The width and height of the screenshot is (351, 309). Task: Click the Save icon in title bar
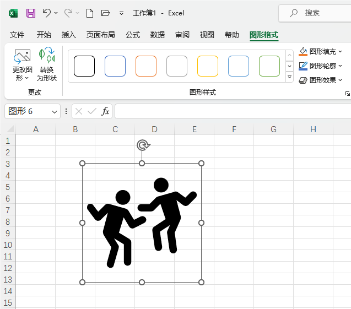pos(31,13)
